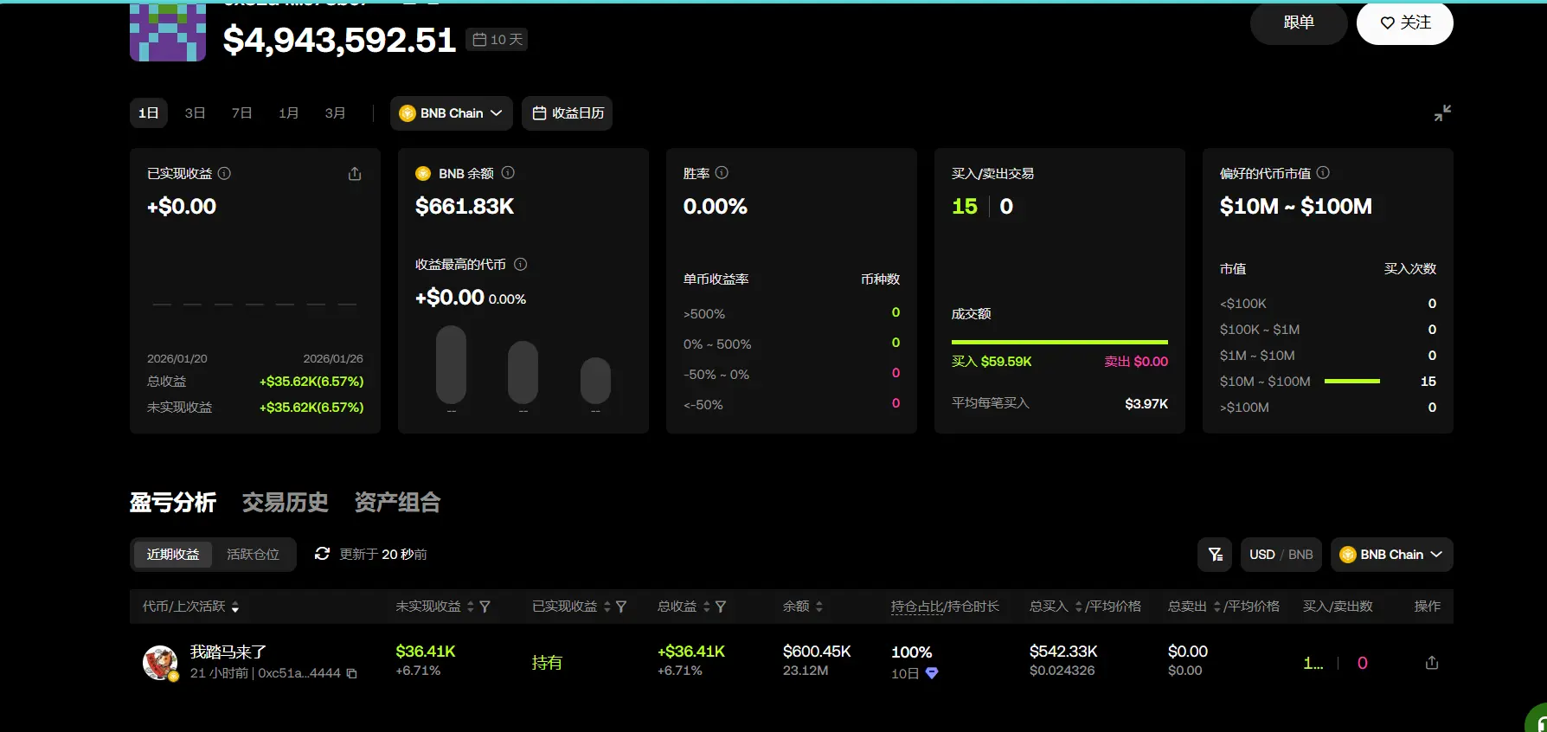Click the $10M ~ $100M market cap bar
The height and width of the screenshot is (732, 1547).
coord(1352,381)
